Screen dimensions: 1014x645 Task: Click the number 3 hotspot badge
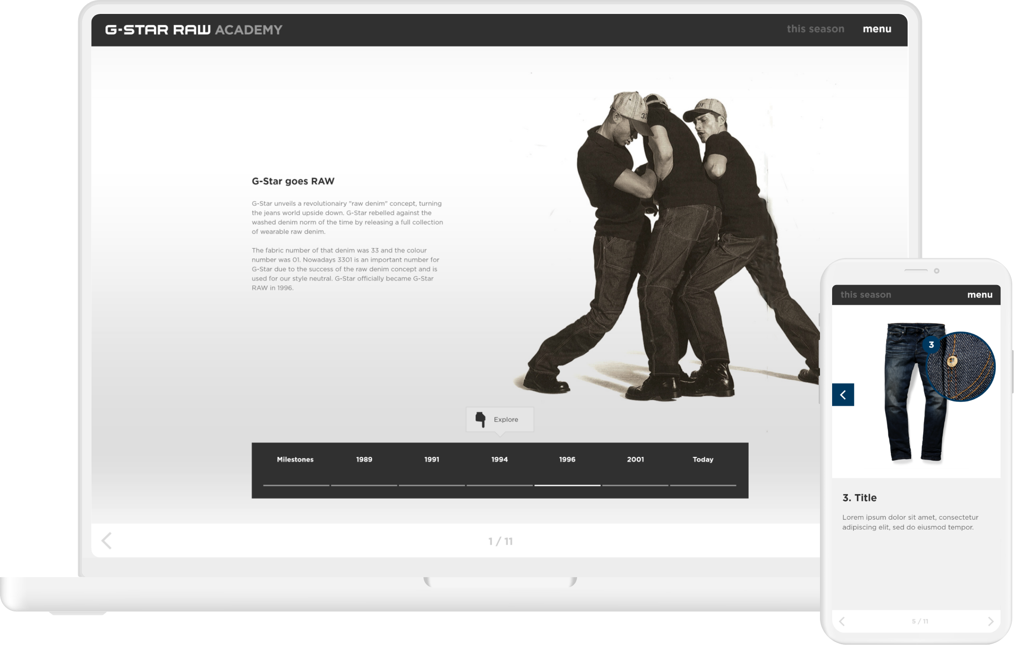click(931, 345)
